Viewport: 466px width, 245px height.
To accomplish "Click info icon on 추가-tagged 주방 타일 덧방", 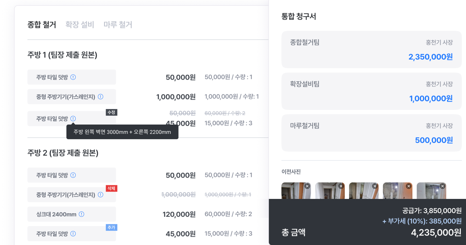I will click(73, 234).
